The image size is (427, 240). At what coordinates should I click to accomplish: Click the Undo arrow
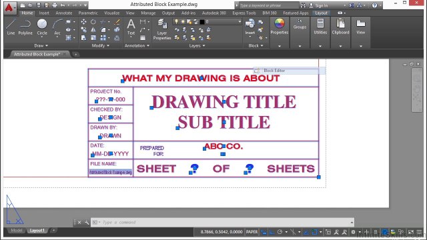point(63,5)
